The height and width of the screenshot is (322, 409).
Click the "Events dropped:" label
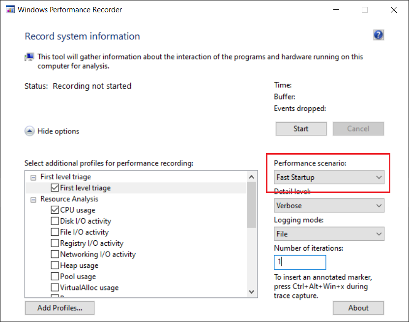click(300, 108)
